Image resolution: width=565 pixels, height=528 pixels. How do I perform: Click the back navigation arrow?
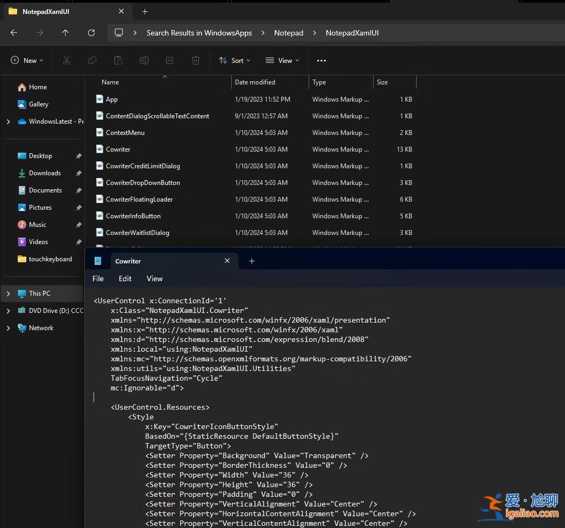14,33
